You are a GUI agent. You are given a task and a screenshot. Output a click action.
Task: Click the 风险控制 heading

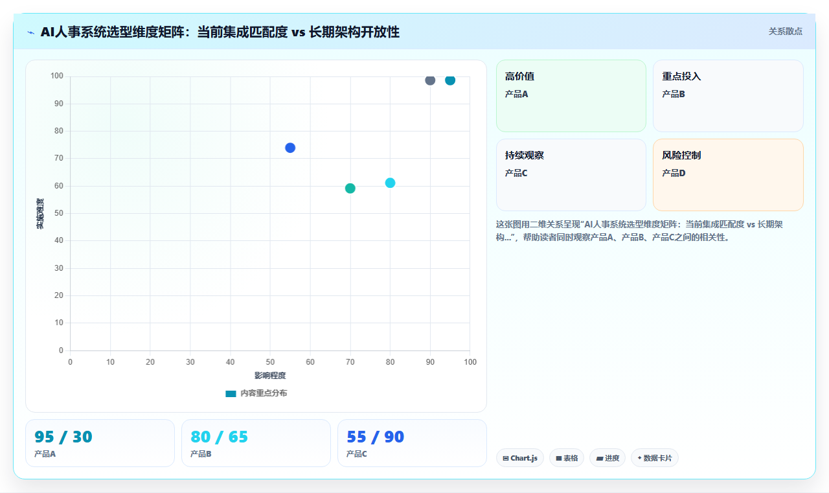(681, 155)
